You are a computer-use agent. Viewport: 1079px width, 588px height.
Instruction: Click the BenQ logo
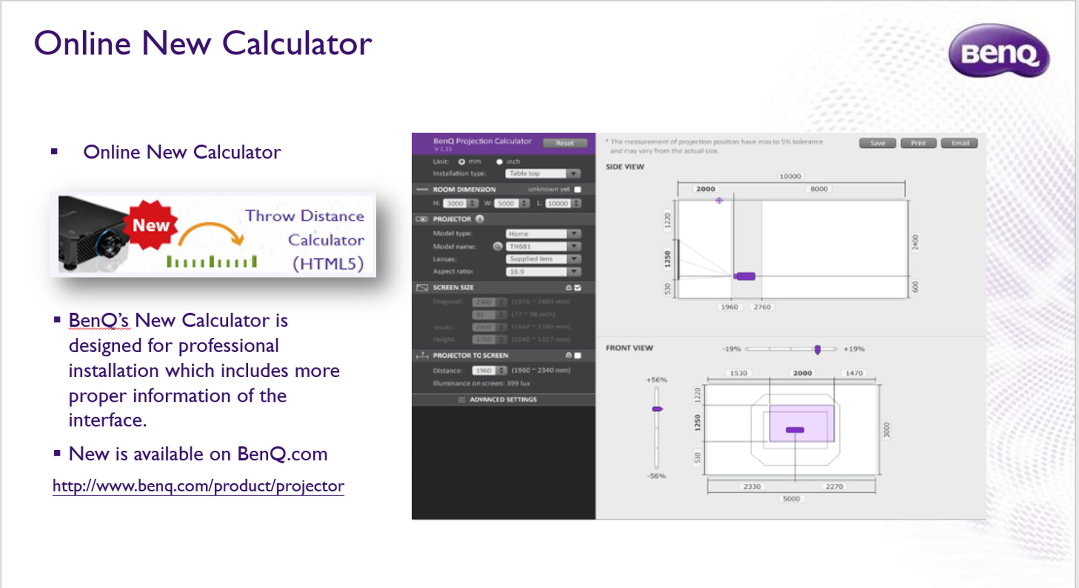(x=999, y=51)
